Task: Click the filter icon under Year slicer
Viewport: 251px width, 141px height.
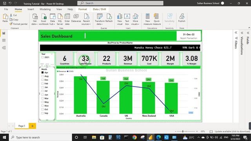Action: coord(42,65)
